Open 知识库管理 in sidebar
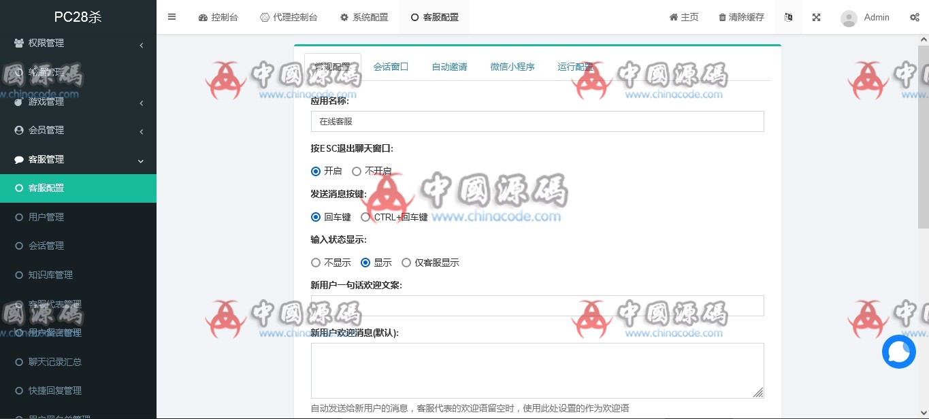 (x=78, y=275)
